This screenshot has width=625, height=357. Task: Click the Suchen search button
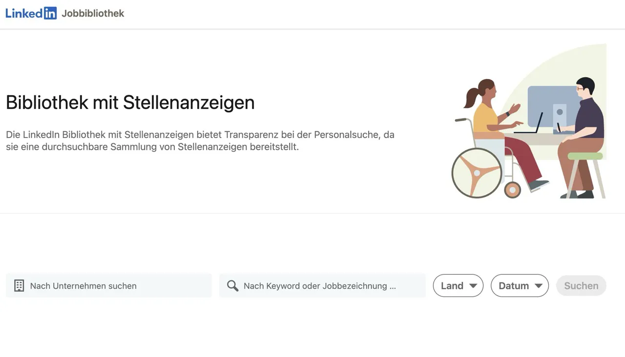click(x=581, y=286)
